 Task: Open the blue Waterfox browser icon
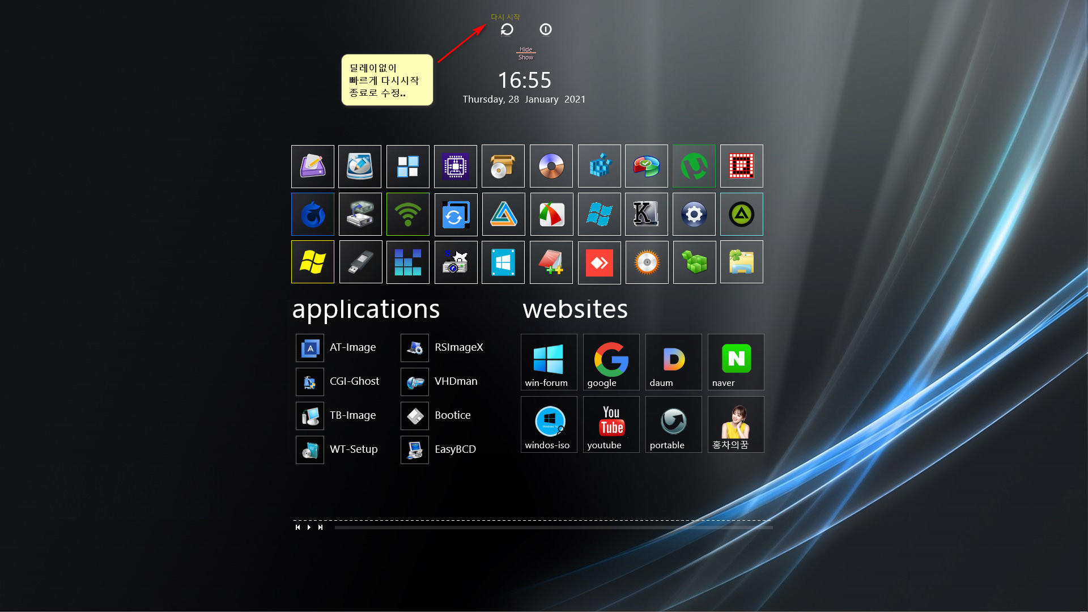click(313, 214)
